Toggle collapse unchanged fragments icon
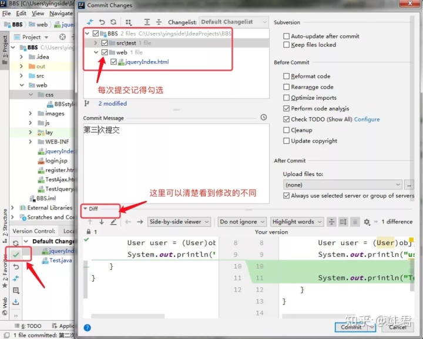The width and height of the screenshot is (423, 339). click(x=331, y=222)
